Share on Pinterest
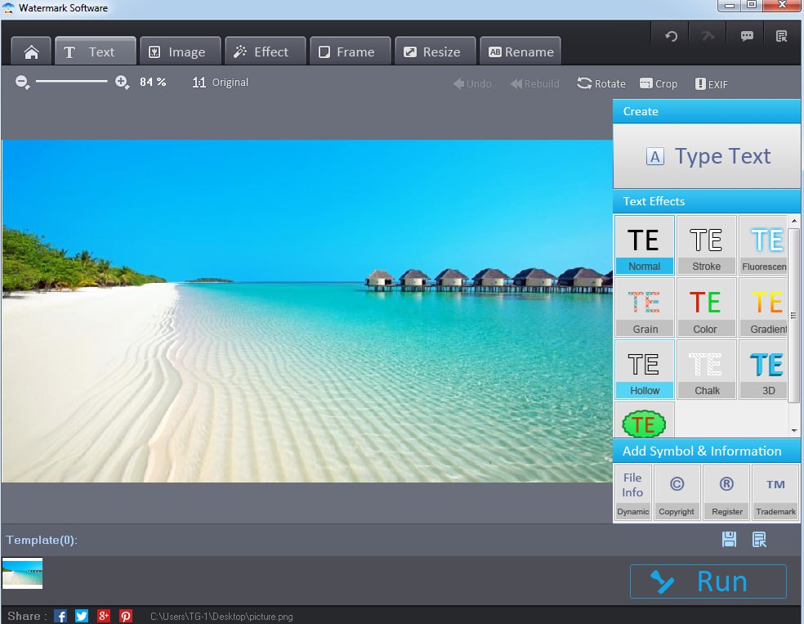The height and width of the screenshot is (624, 804). (126, 616)
